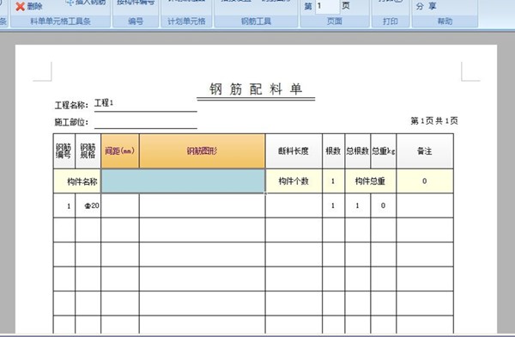
Task: Select the 总根数 column header
Action: click(358, 150)
